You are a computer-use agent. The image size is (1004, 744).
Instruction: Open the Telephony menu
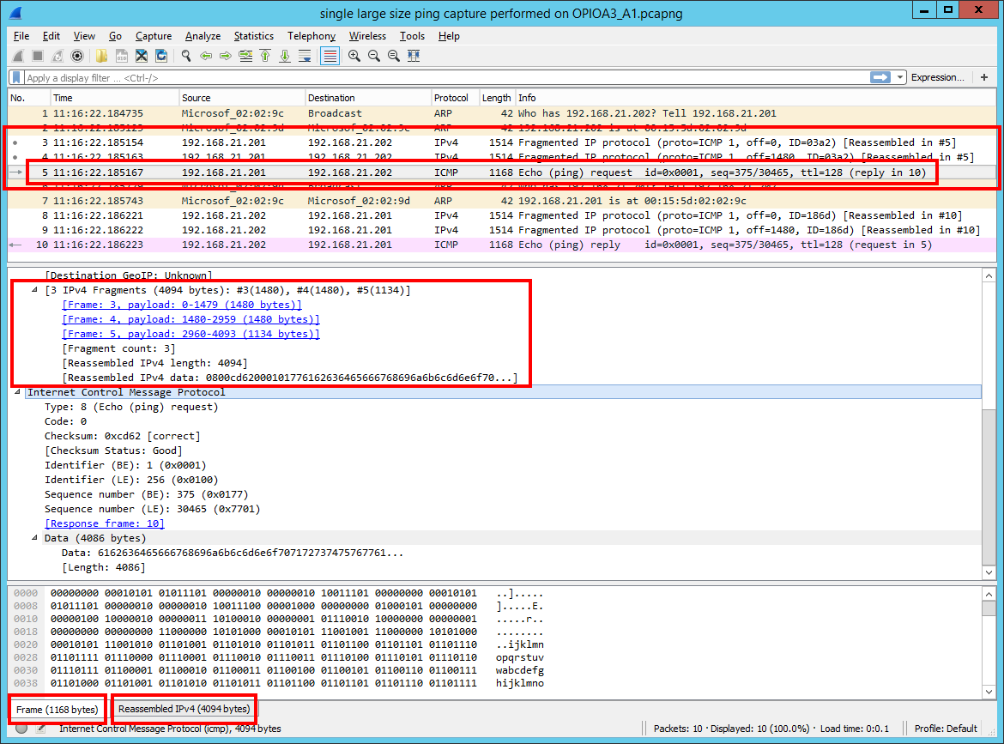point(311,37)
